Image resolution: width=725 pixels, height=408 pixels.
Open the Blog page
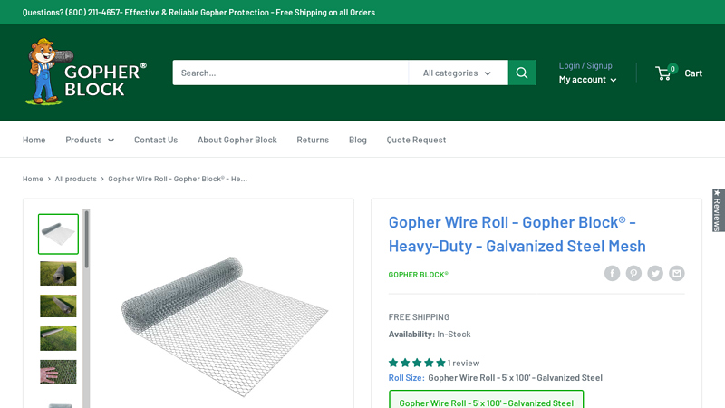[x=357, y=140]
